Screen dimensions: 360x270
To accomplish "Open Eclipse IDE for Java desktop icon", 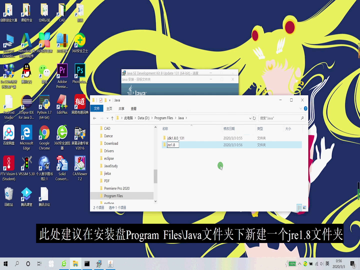I will point(26,107).
